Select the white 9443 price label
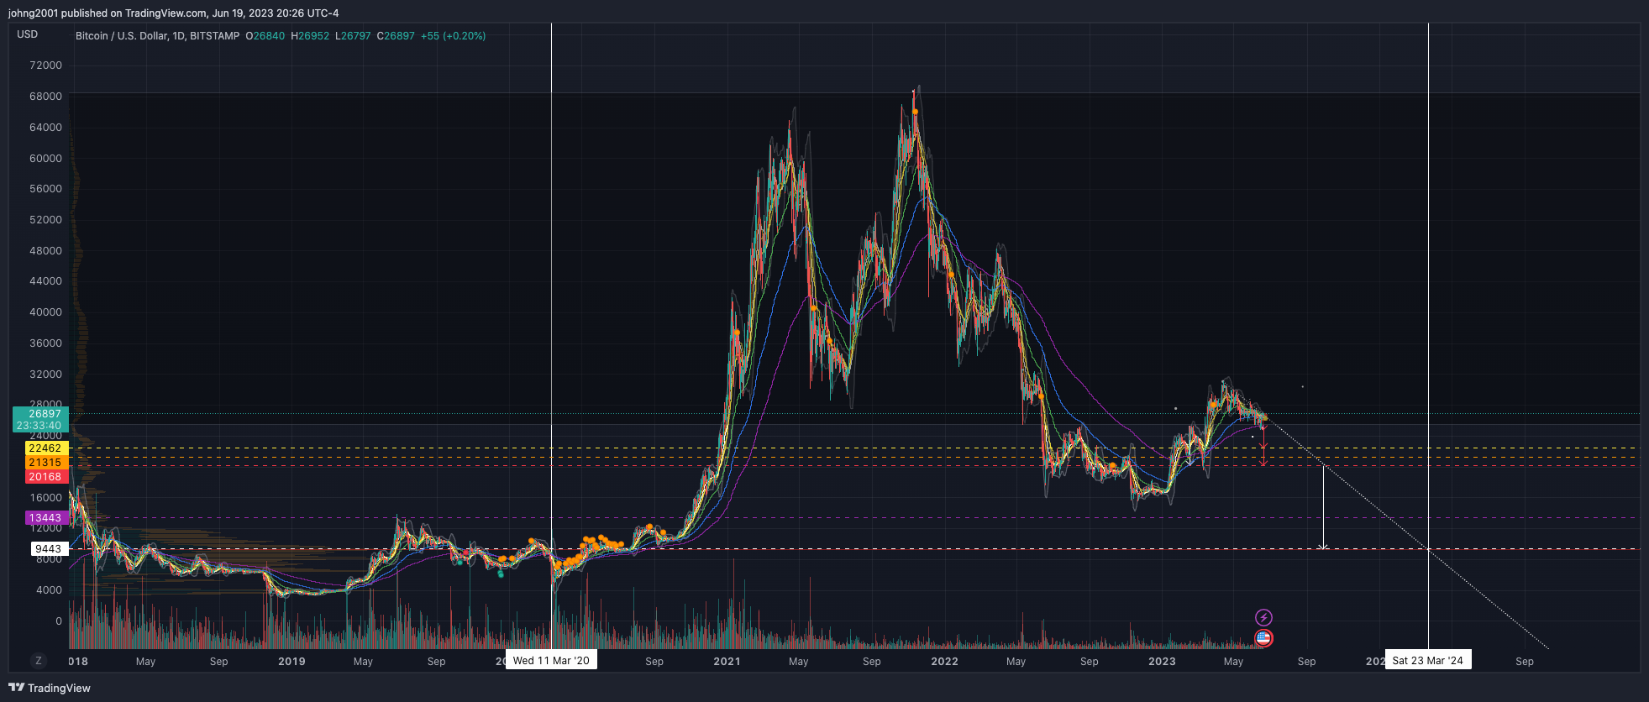 point(48,549)
